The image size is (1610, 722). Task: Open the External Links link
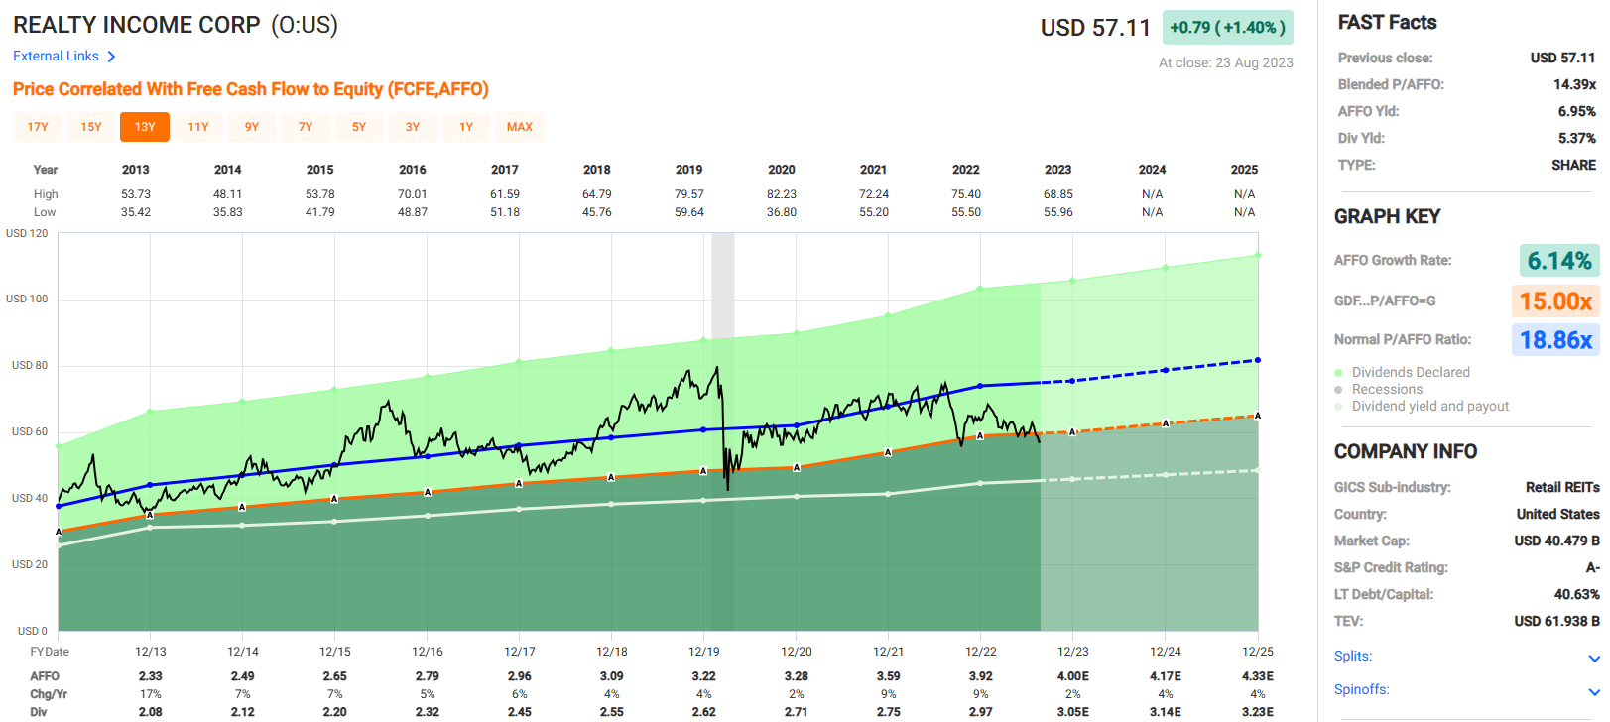tap(56, 57)
